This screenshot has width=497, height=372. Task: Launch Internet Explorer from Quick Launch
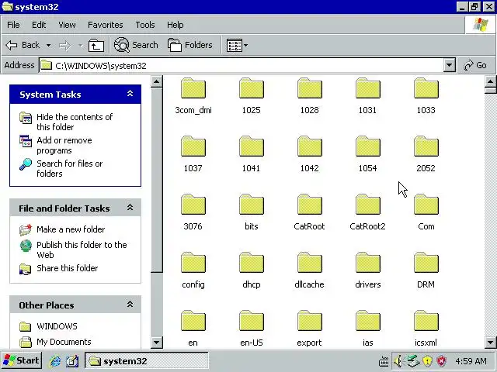55,361
